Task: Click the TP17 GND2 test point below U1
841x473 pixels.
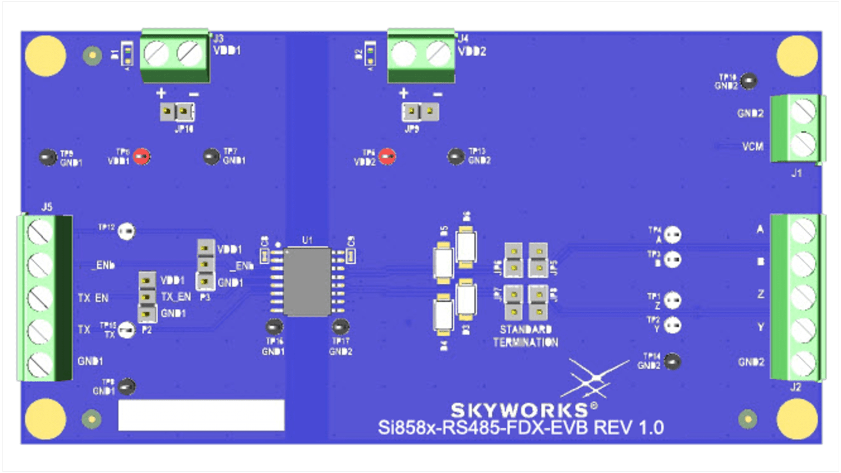Action: 339,327
